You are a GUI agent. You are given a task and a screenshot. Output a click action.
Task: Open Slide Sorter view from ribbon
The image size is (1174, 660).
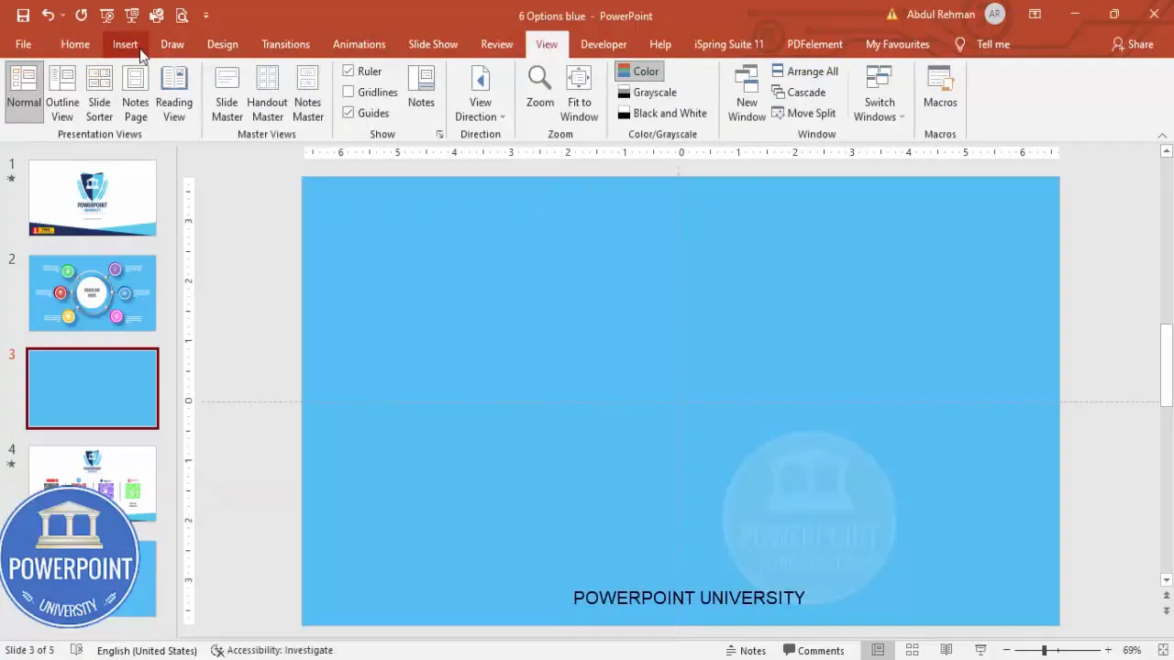(x=99, y=93)
